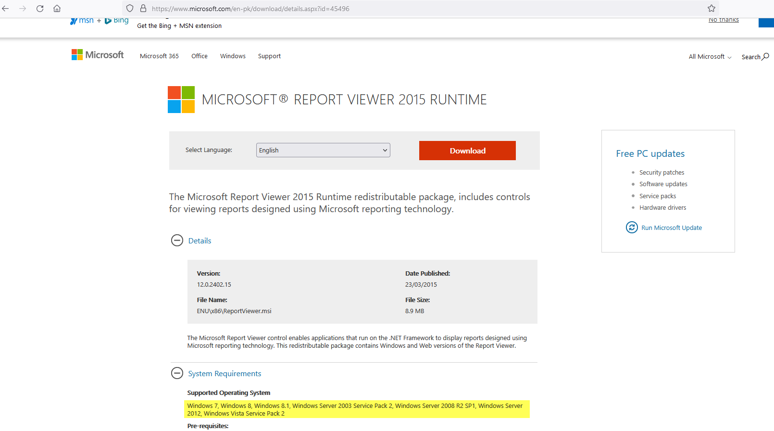Click Get the Bing + MSN extension text
Screen dimensions: 774x431
179,26
